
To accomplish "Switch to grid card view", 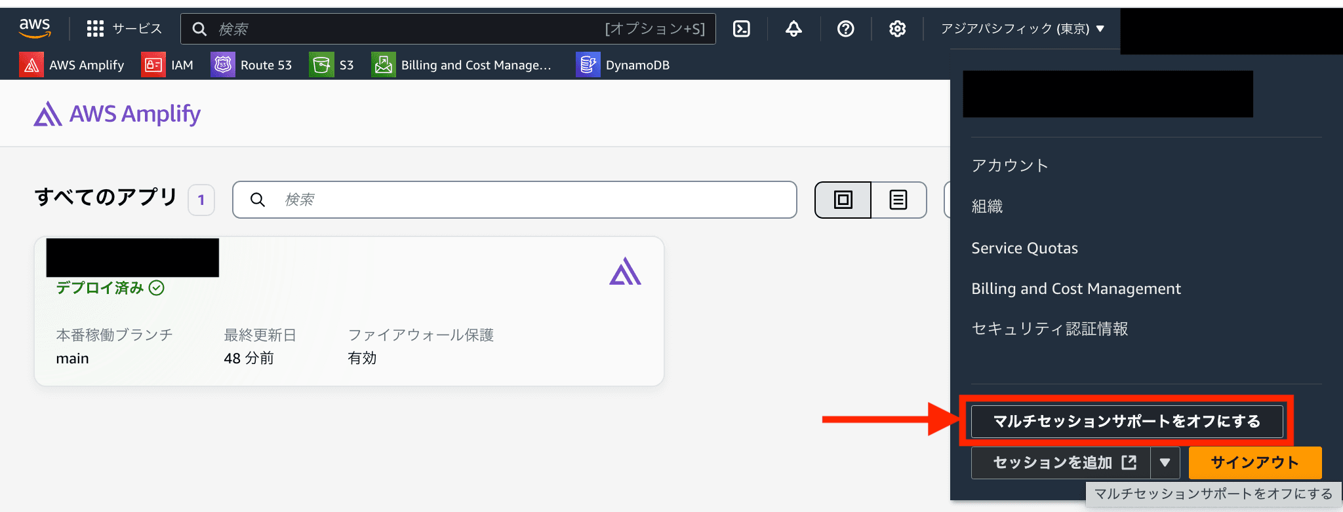I will coord(843,200).
